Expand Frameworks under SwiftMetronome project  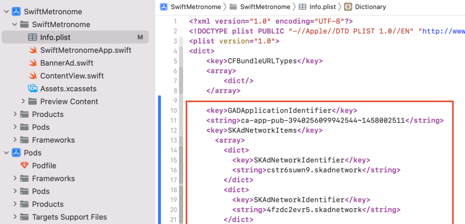[x=15, y=140]
